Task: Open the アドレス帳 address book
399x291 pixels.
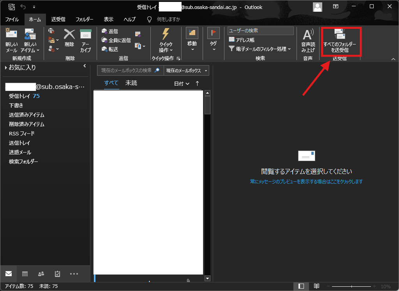Action: [242, 40]
